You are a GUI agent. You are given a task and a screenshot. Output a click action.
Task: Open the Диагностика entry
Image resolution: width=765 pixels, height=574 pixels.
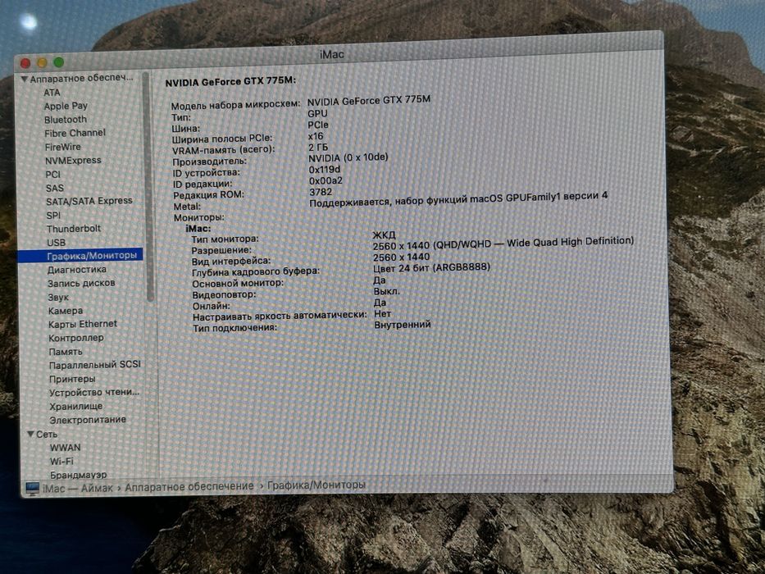[x=76, y=270]
